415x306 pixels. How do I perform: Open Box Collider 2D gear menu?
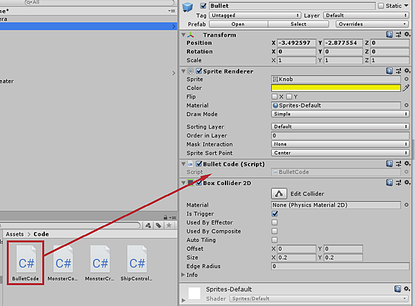407,182
